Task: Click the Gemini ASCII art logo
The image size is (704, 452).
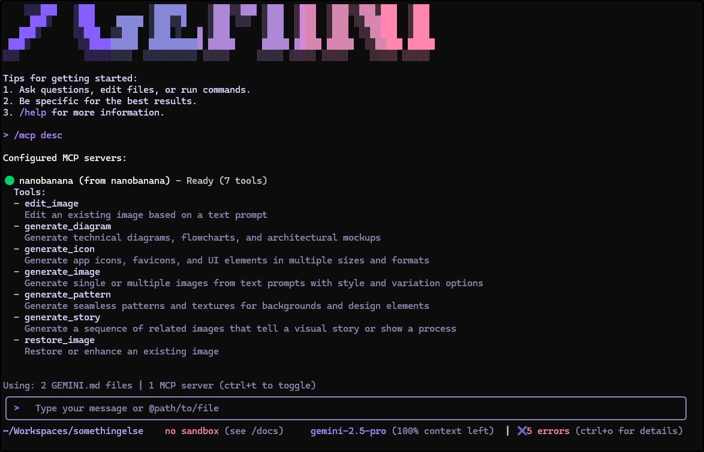Action: 219,32
